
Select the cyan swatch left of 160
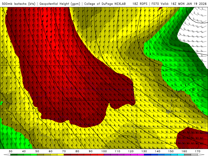pyautogui.click(x=181, y=155)
